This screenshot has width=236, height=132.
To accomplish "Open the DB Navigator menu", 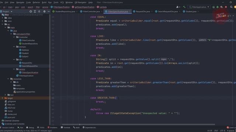I will (80, 3).
